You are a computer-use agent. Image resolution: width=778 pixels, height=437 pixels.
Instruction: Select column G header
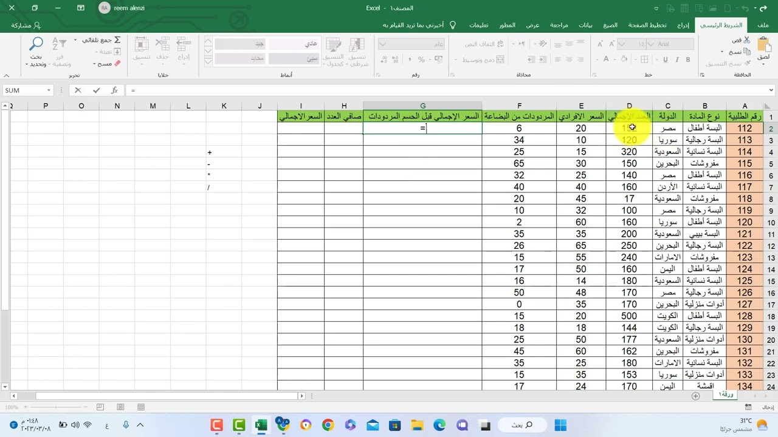(x=422, y=106)
